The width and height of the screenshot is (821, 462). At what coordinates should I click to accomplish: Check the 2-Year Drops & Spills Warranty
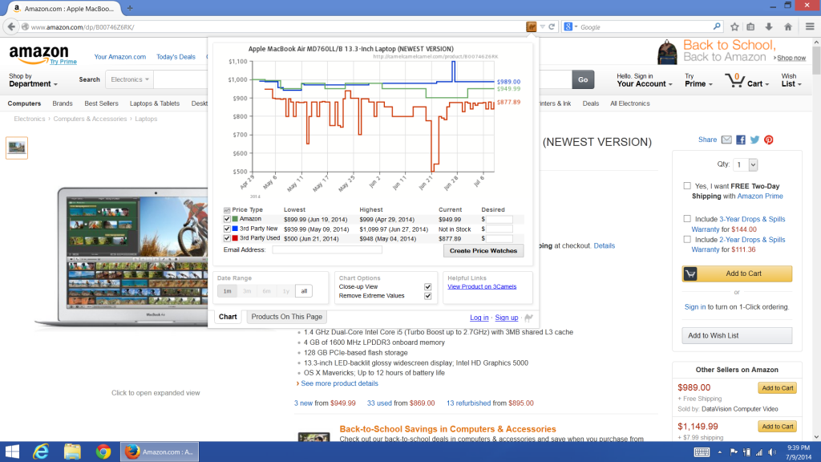[687, 239]
